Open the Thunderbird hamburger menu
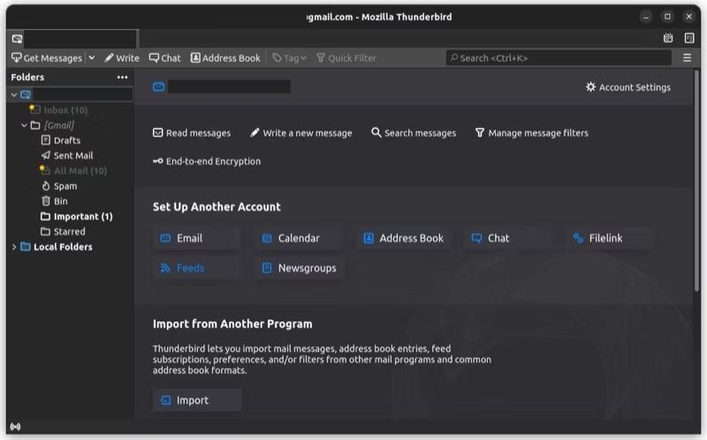The image size is (707, 440). coord(688,57)
